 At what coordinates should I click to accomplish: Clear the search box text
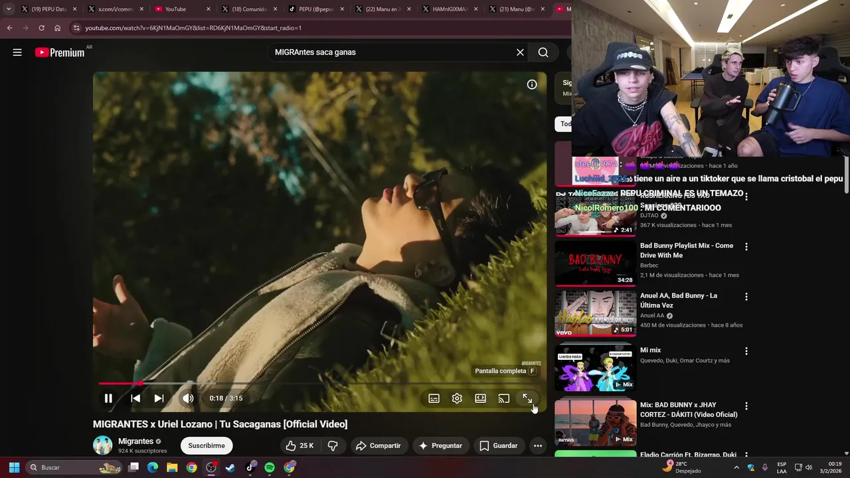pyautogui.click(x=520, y=52)
